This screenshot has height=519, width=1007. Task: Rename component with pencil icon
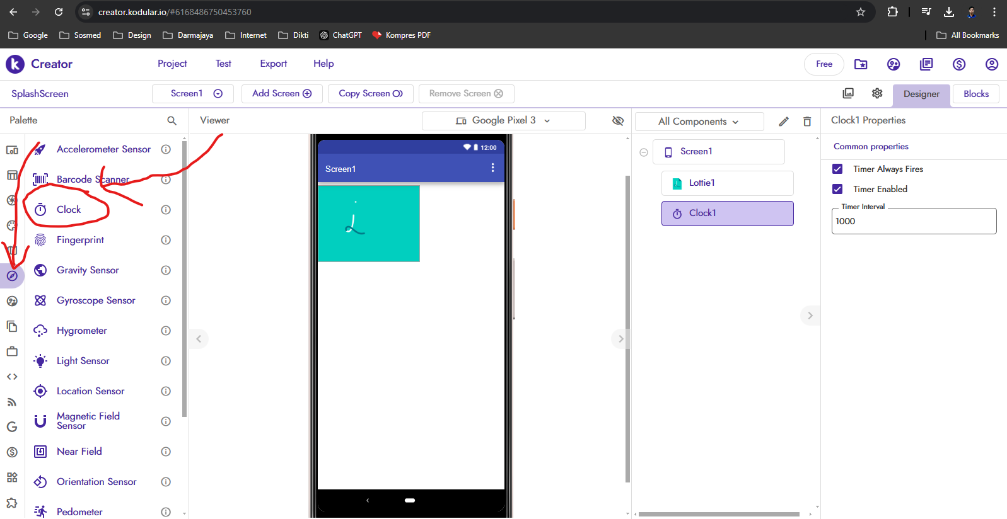[784, 122]
